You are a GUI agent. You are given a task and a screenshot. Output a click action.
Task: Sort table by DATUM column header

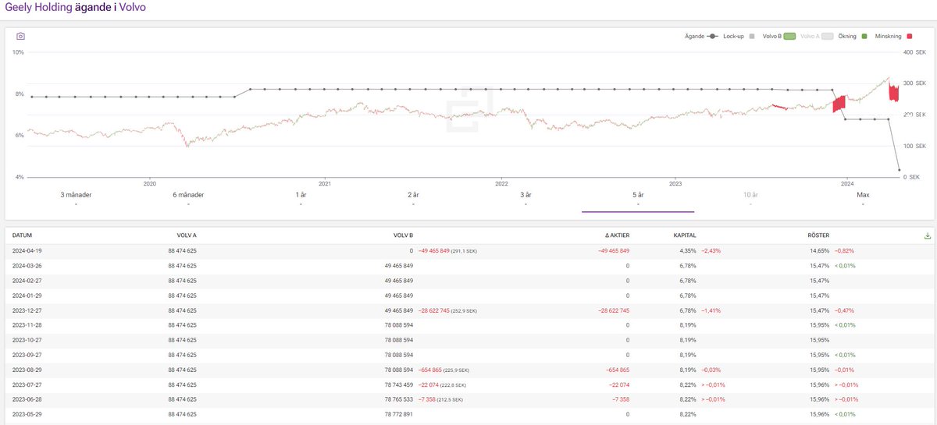pos(22,235)
